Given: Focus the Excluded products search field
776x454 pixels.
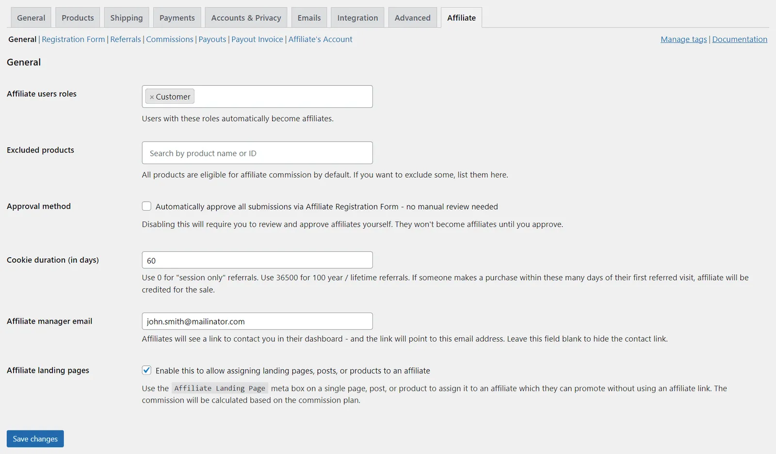Looking at the screenshot, I should [x=257, y=153].
